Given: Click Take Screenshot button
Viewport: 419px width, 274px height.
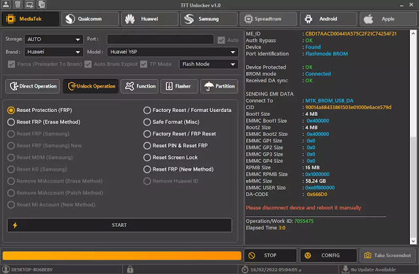Looking at the screenshot, I should point(388,256).
